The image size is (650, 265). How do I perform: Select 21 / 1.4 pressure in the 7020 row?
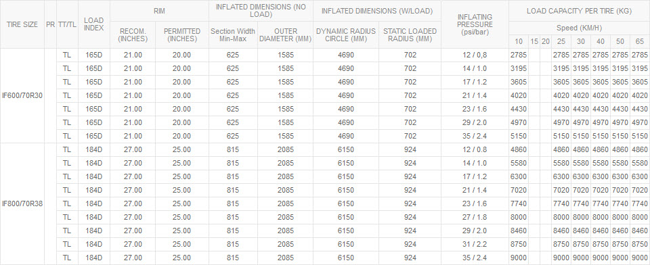click(475, 190)
